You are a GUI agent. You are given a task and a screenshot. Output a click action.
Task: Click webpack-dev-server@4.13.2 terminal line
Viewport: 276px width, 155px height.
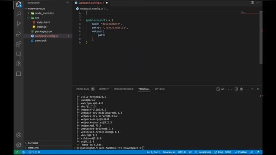pyautogui.click(x=99, y=116)
